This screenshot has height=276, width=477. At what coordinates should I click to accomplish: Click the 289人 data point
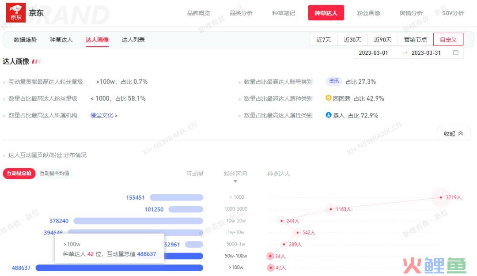[284, 244]
